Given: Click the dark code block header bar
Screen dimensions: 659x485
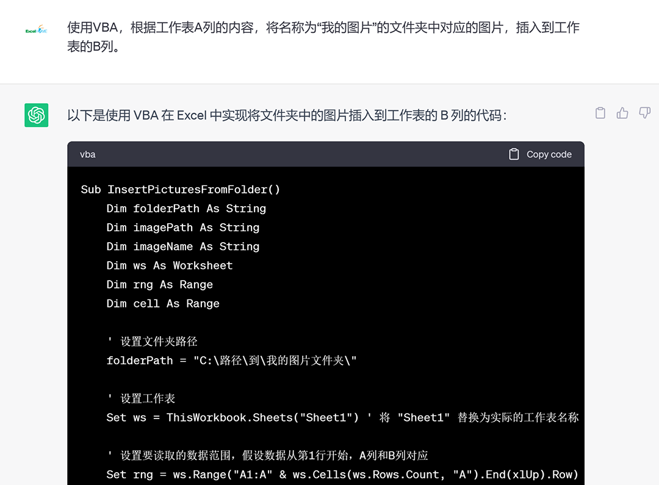Looking at the screenshot, I should [305, 154].
